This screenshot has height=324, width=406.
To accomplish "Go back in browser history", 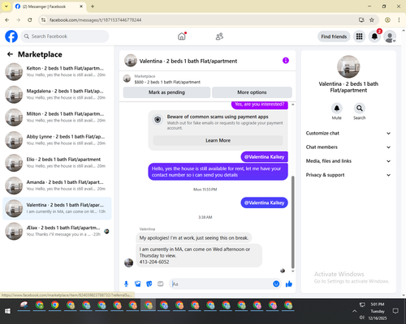I will (x=7, y=19).
